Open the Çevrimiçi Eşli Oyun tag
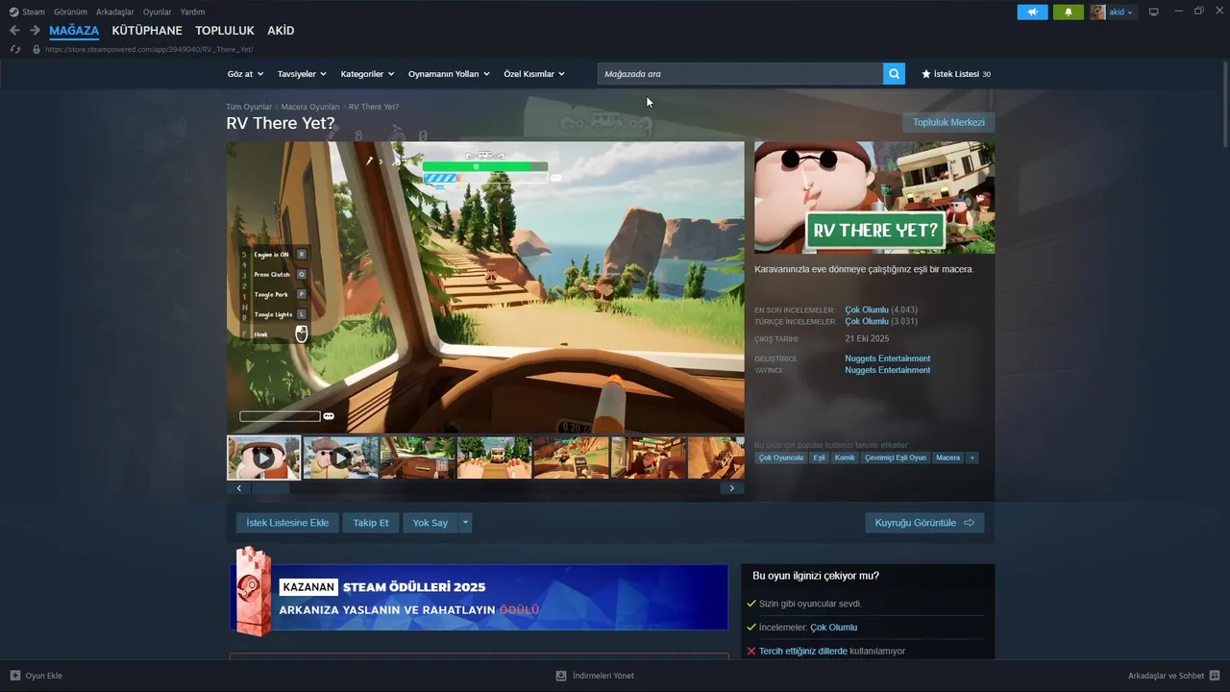The width and height of the screenshot is (1230, 692). click(x=896, y=457)
